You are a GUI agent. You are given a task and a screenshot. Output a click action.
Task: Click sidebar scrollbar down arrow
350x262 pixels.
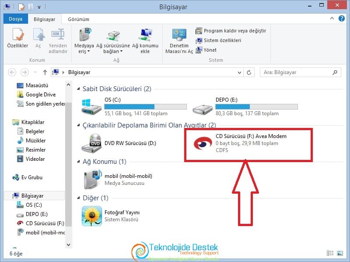click(69, 245)
